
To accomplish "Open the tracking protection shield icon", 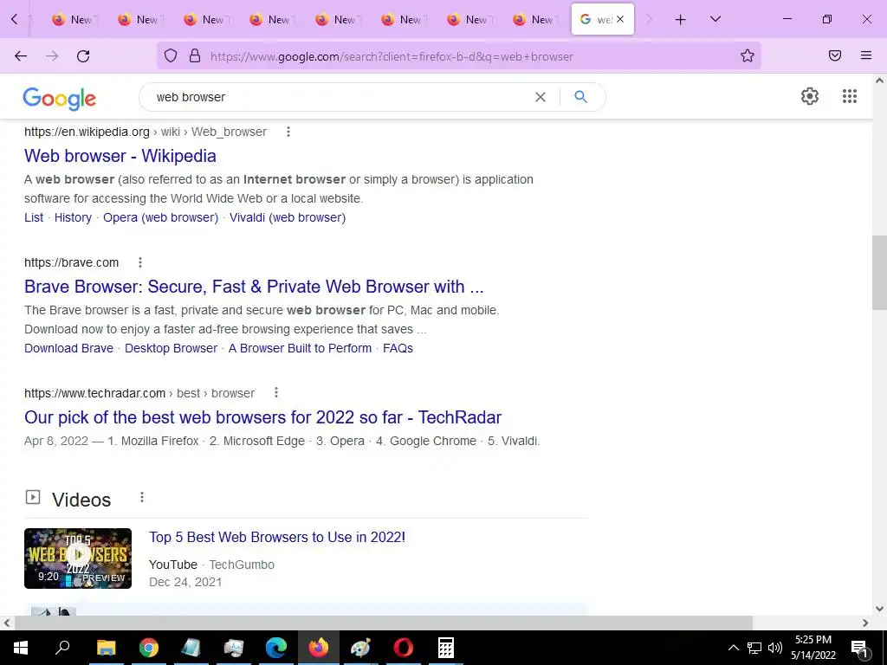I will [171, 55].
